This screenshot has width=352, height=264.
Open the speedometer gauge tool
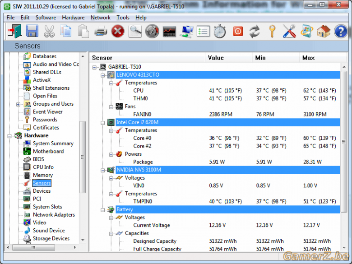[x=152, y=31]
